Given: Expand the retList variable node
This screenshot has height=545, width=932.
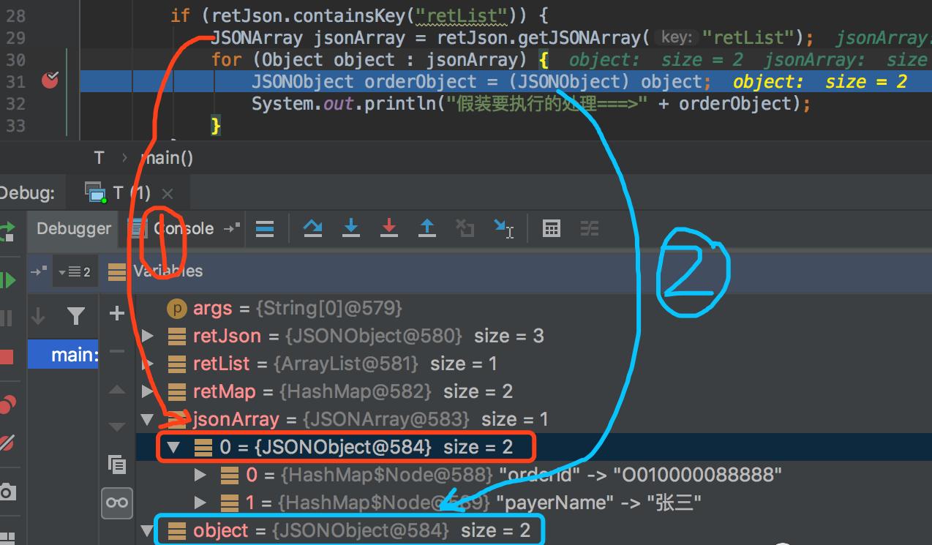Looking at the screenshot, I should (148, 364).
